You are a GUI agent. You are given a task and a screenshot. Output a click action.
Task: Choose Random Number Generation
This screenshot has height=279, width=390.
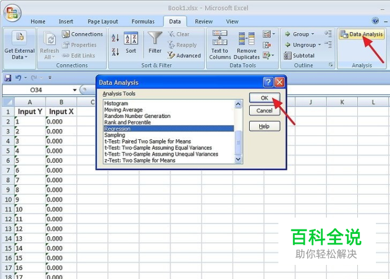pyautogui.click(x=169, y=116)
